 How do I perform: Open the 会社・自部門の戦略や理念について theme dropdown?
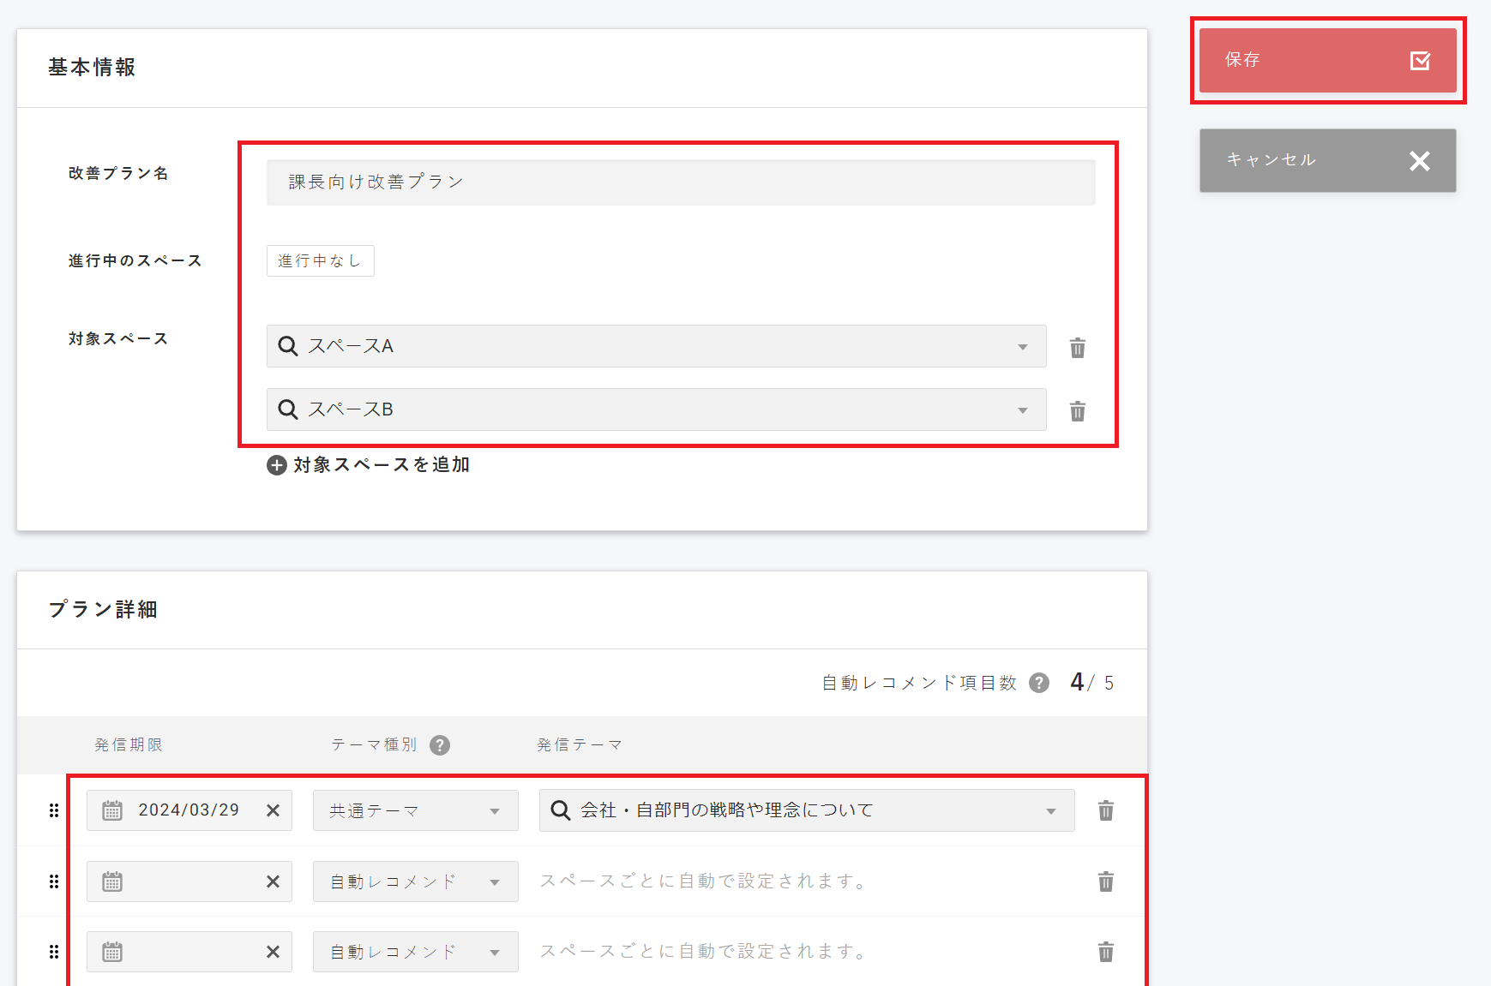pos(807,810)
